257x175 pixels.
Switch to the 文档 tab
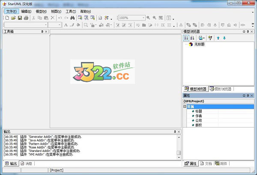click(206, 163)
